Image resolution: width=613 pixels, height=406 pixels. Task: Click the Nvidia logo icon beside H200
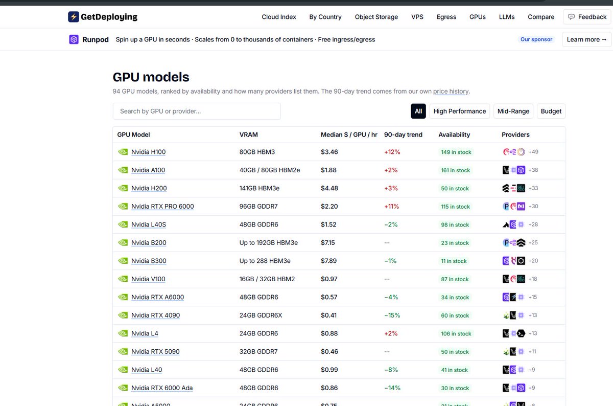(x=123, y=188)
